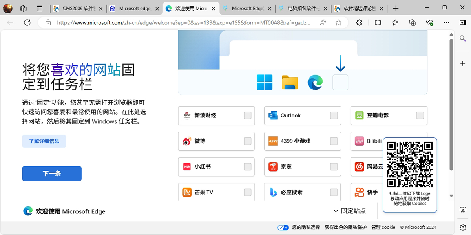Check the 微博 checkbox

248,141
